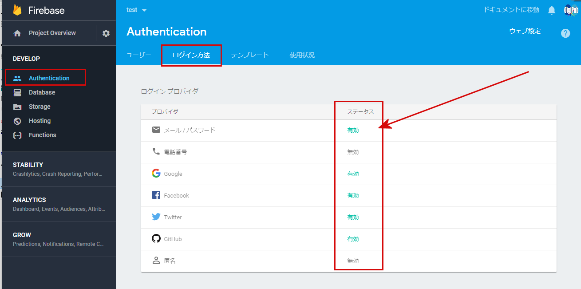Click the Functions braces icon
Image resolution: width=581 pixels, height=289 pixels.
click(17, 135)
